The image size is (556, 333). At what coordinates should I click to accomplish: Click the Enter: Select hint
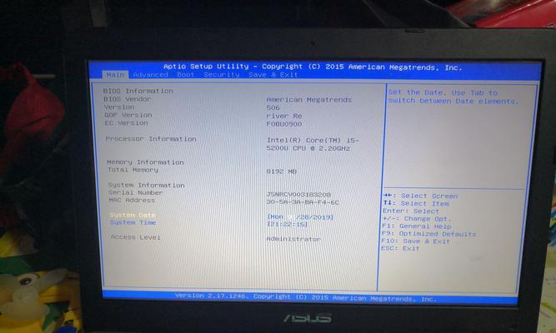pos(411,211)
